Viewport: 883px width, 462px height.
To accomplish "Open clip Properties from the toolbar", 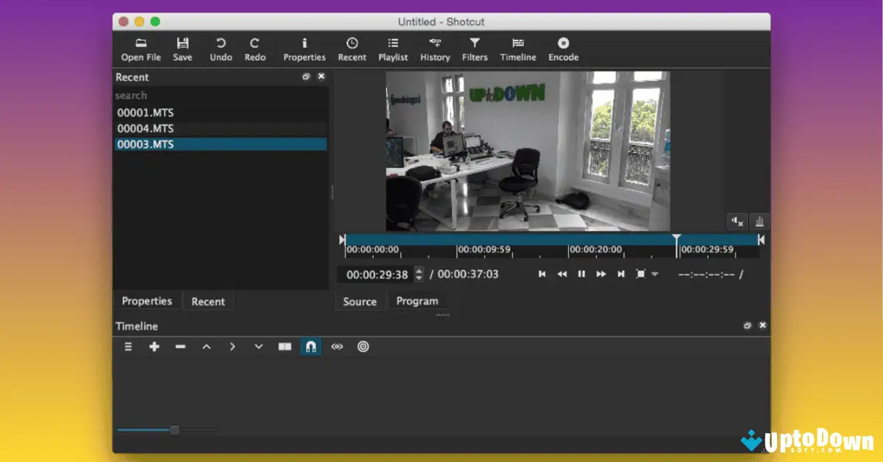I will 304,49.
